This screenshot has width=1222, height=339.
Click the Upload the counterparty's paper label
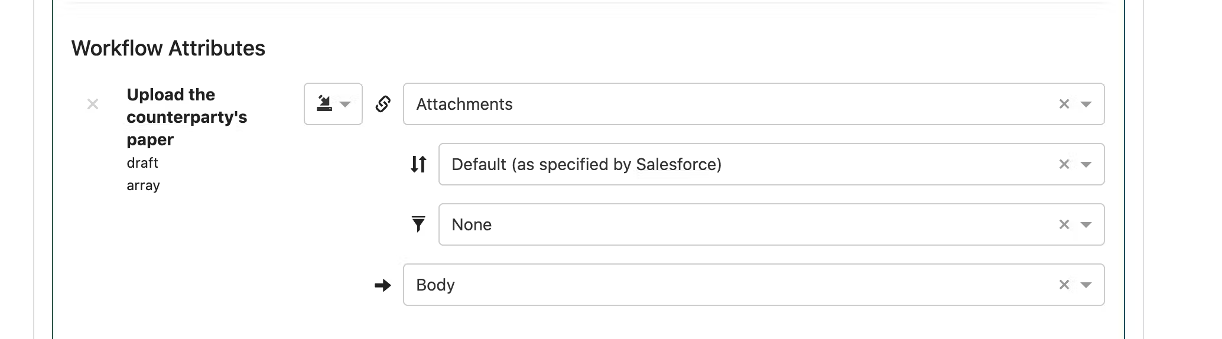187,117
